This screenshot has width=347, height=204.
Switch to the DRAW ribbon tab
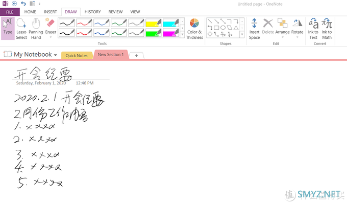[x=71, y=12]
